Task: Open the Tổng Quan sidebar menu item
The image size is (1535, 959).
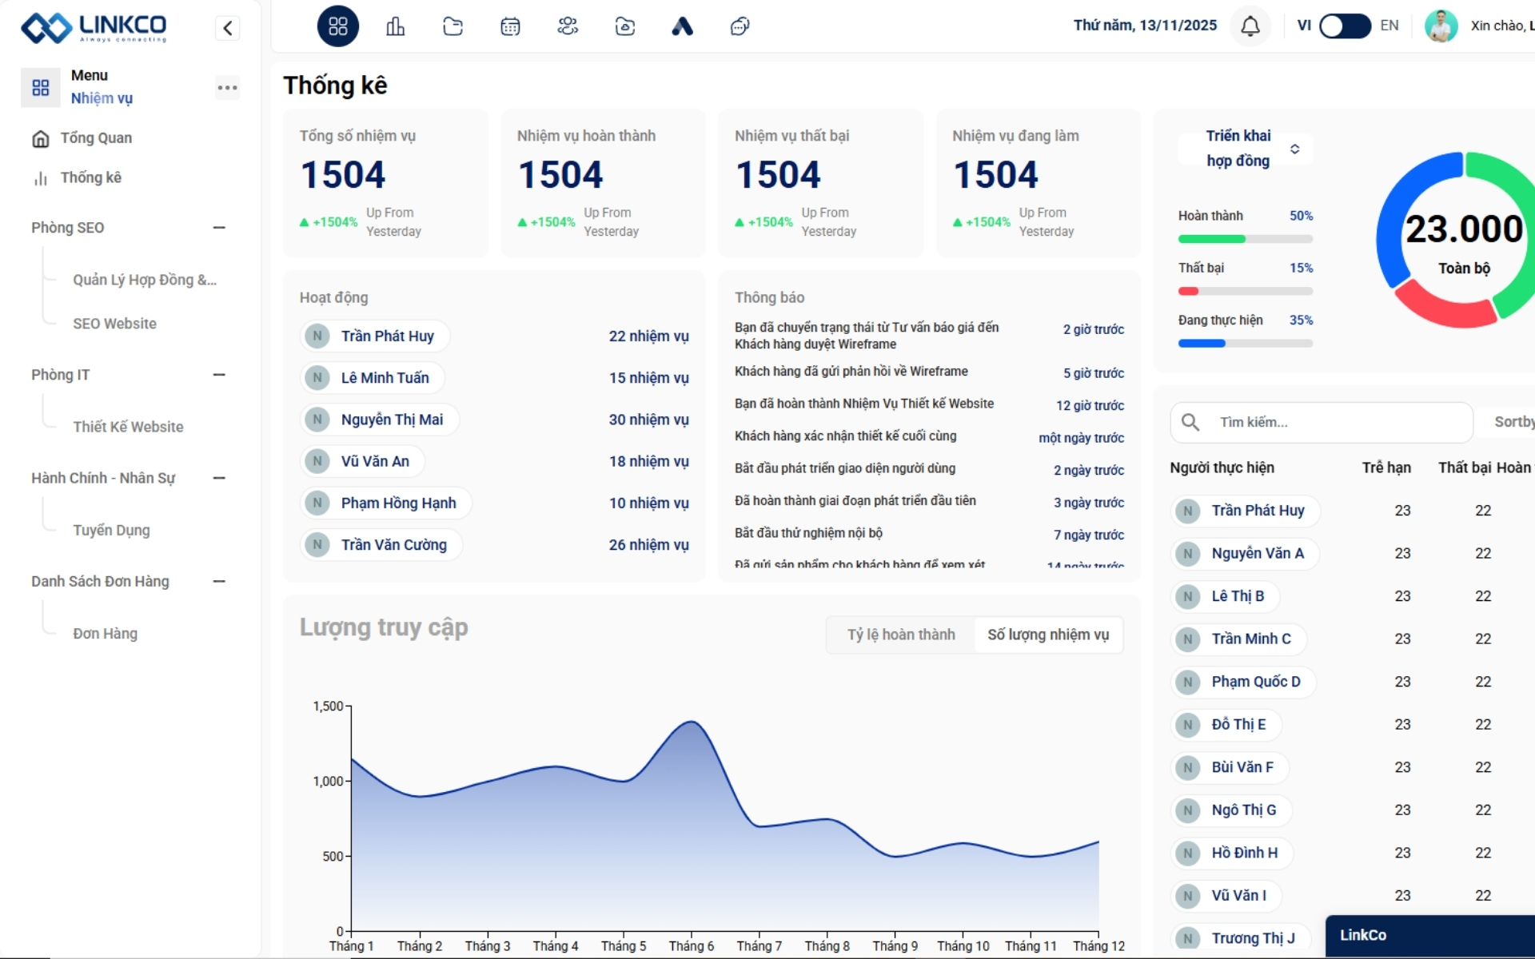Action: 95,138
